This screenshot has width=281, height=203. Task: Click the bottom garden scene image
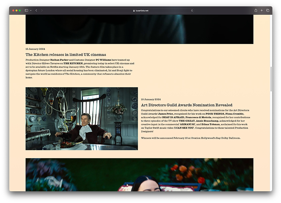tap(139, 175)
